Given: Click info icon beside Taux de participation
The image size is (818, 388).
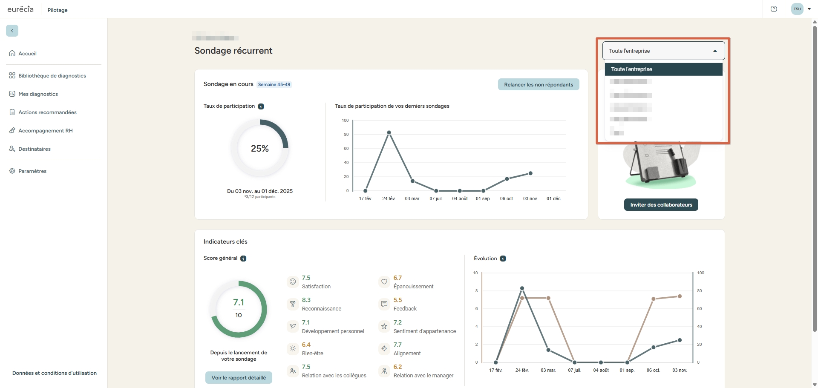Looking at the screenshot, I should (x=261, y=106).
